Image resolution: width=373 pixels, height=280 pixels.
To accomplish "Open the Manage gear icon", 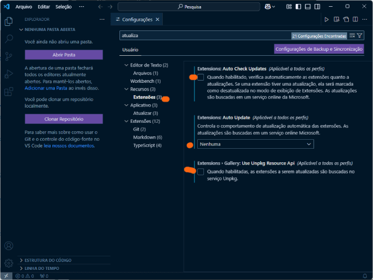I will click(x=9, y=263).
